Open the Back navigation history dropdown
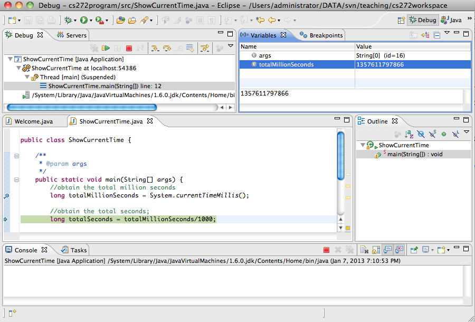This screenshot has width=475, height=322. tap(279, 21)
